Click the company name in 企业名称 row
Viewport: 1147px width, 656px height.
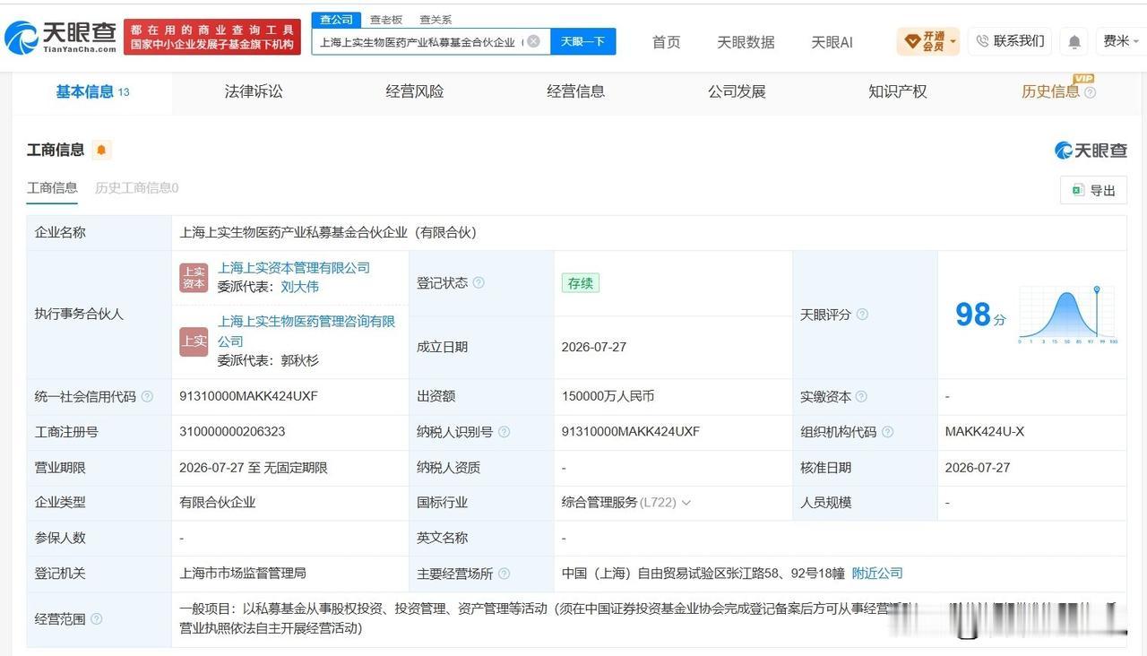(328, 232)
